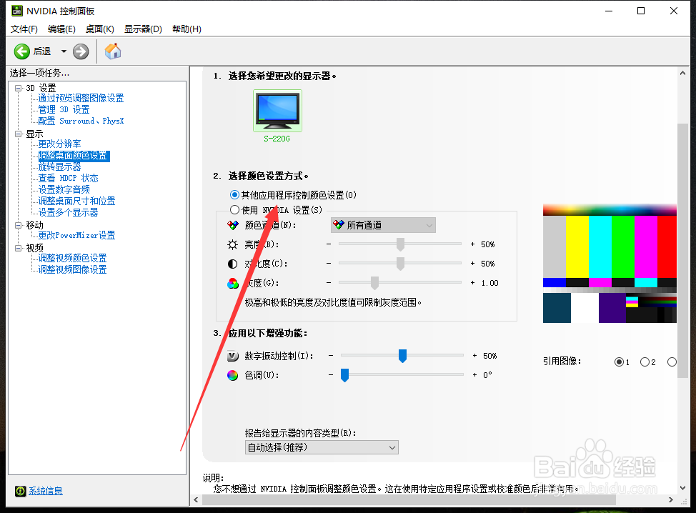Click the color bars reference image
This screenshot has height=513, width=696.
click(610, 263)
